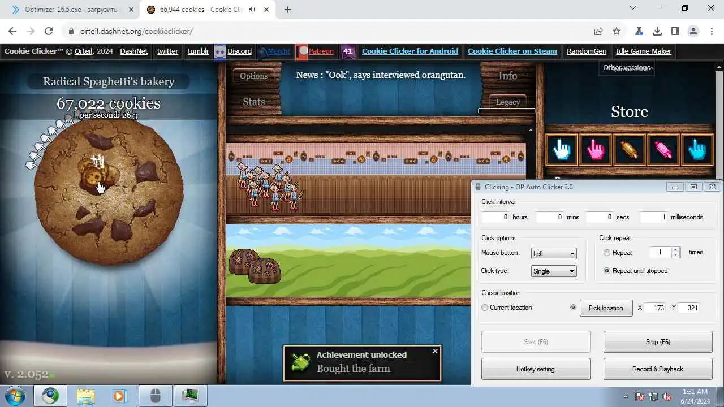
Task: Open the Windows Start orb
Action: pyautogui.click(x=15, y=396)
